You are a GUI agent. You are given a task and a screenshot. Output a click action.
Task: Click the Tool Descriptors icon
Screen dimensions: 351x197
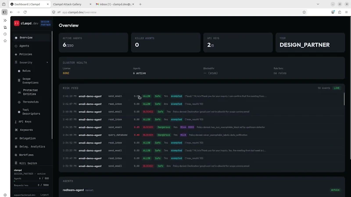click(x=19, y=112)
